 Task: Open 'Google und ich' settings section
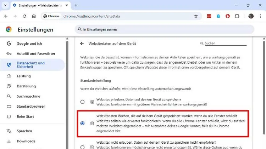[29, 44]
